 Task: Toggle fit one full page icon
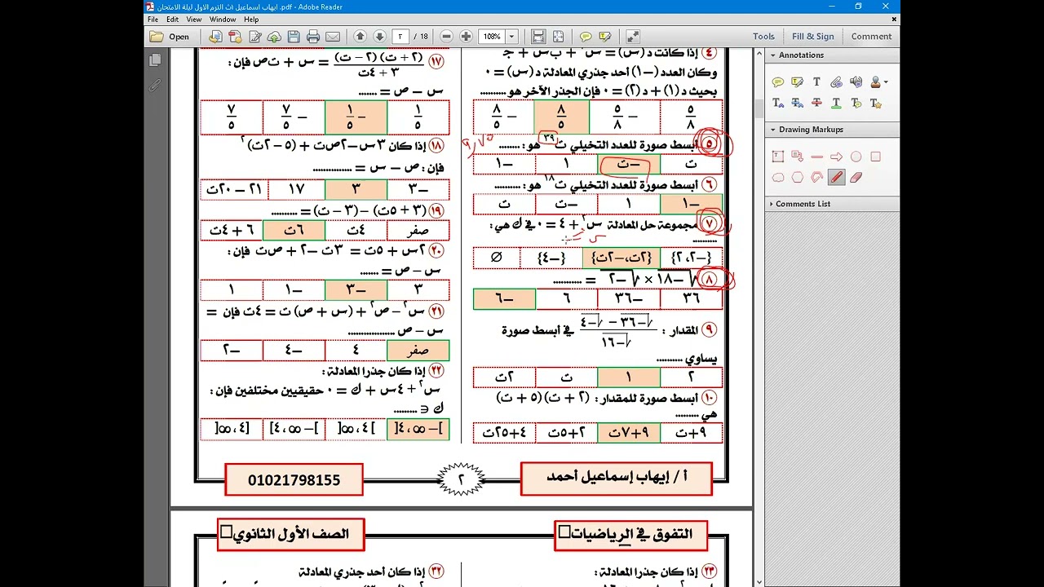[558, 37]
